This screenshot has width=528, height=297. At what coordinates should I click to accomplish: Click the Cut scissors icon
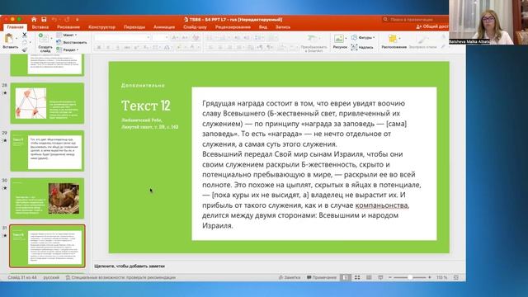[25, 35]
